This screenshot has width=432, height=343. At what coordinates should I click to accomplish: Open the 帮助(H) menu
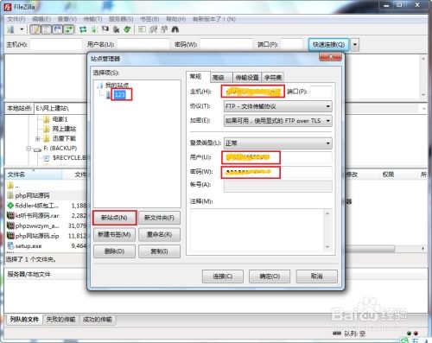[175, 19]
